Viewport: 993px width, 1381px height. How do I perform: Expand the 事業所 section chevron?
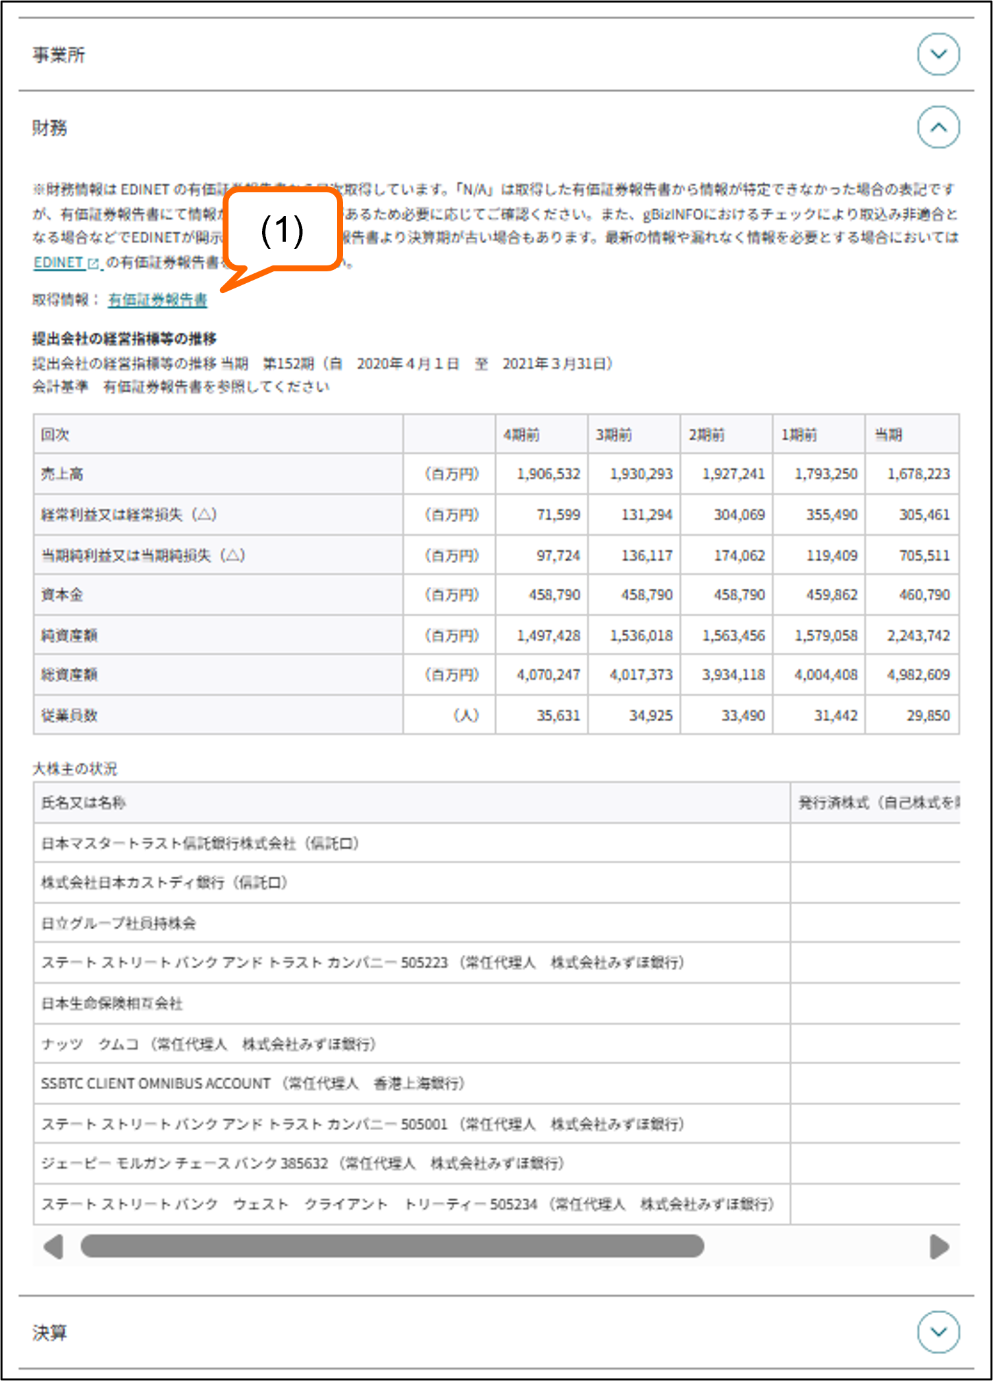point(938,54)
